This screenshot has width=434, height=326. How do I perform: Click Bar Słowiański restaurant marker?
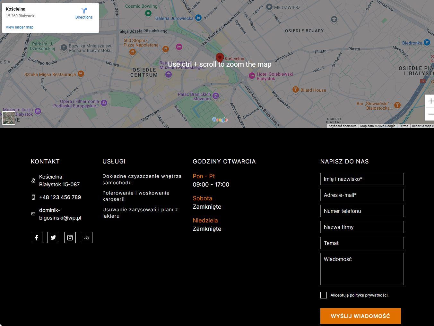397,105
